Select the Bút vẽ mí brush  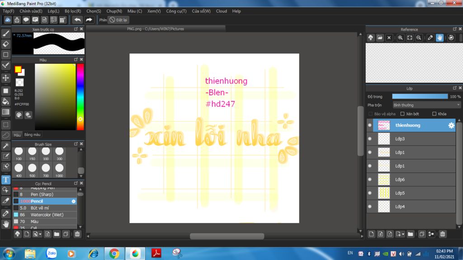45,208
